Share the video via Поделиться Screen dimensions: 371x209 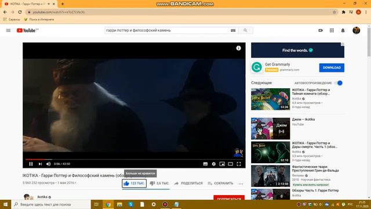[x=188, y=183]
